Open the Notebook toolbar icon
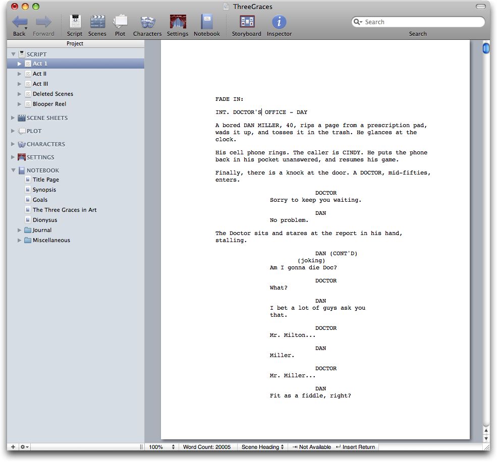The image size is (497, 462). (x=207, y=22)
